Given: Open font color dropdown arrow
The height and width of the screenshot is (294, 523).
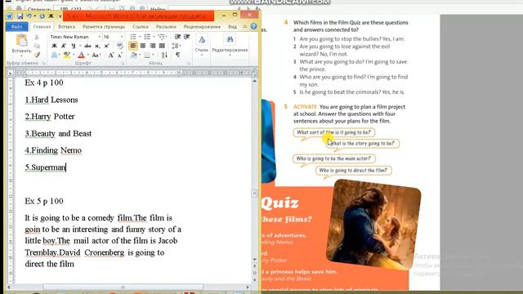Looking at the screenshot, I should (88, 55).
